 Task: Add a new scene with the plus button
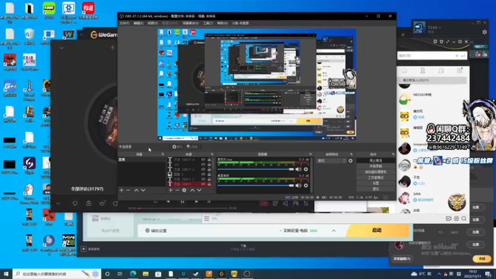122,190
